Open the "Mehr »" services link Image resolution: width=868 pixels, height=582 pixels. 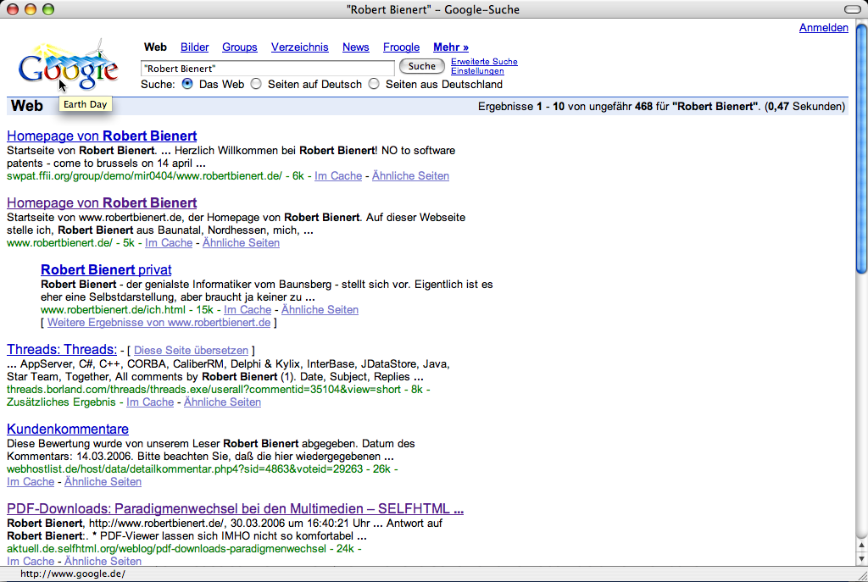(451, 47)
